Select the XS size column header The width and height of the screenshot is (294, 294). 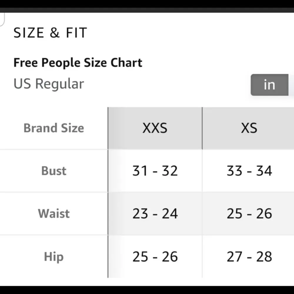(249, 128)
